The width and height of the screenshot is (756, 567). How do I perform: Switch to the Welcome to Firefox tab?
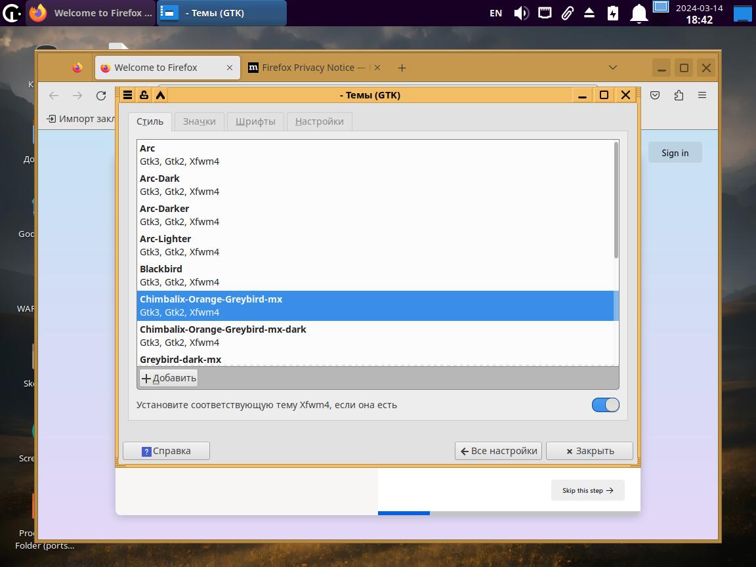pyautogui.click(x=167, y=68)
